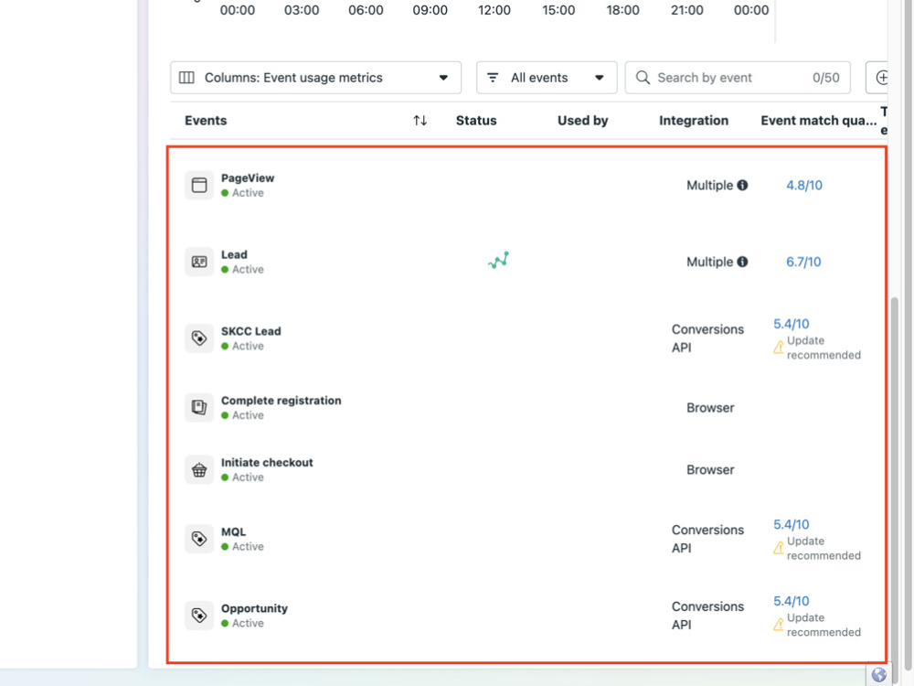The height and width of the screenshot is (686, 914).
Task: Click the 0/50 event counter
Action: click(x=826, y=78)
